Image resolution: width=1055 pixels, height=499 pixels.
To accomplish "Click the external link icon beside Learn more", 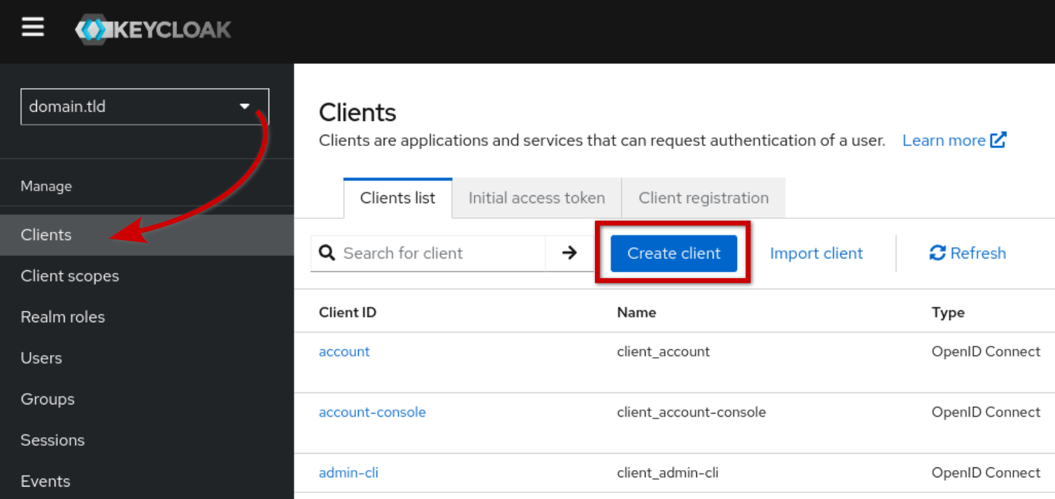I will pos(998,140).
